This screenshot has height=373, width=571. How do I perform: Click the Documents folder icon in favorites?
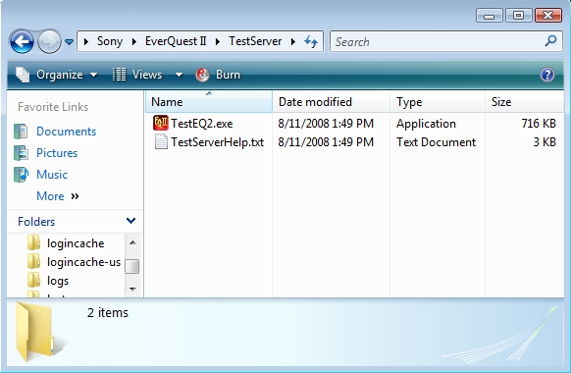[21, 132]
